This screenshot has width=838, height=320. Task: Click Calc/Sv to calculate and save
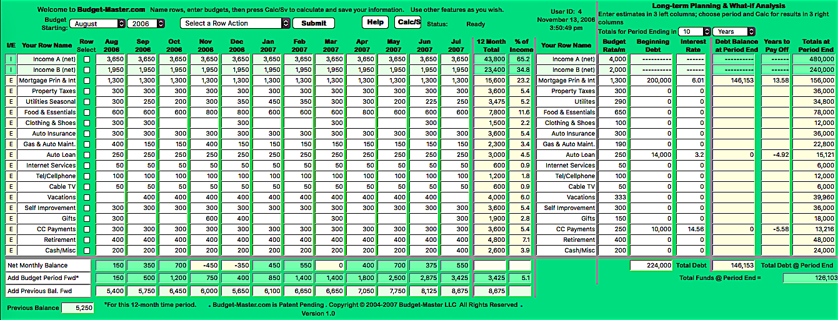click(408, 22)
